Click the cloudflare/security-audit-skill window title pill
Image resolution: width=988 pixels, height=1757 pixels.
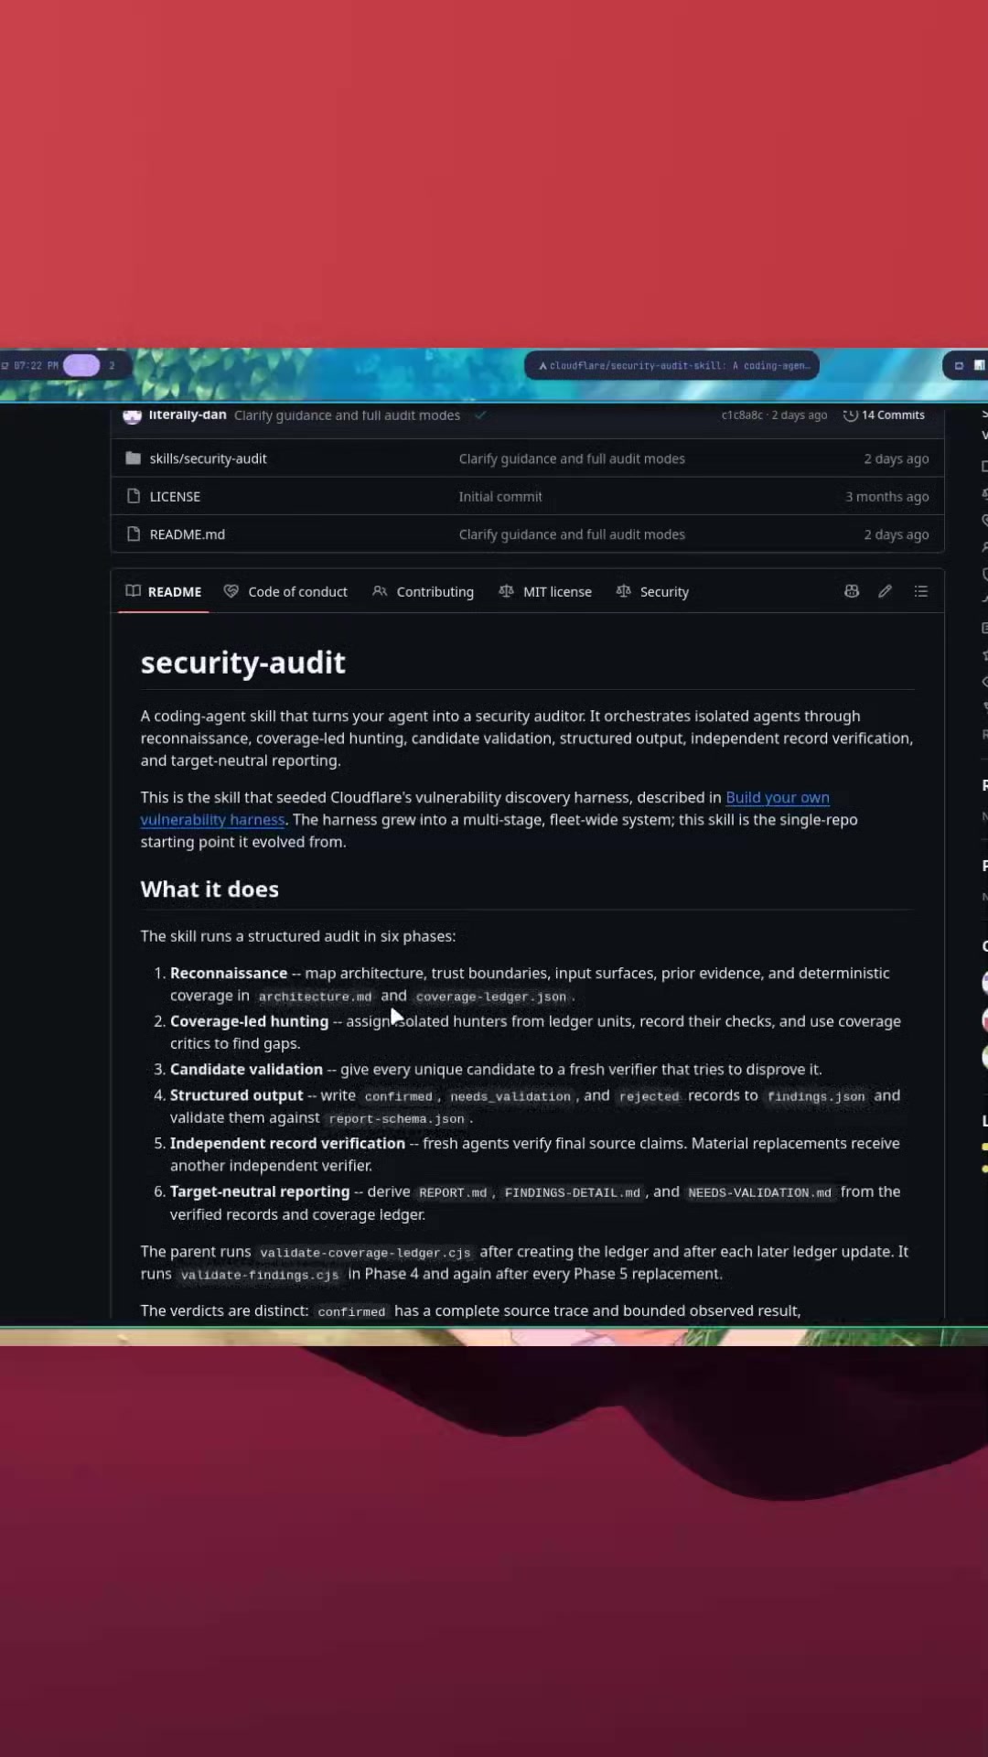(671, 365)
